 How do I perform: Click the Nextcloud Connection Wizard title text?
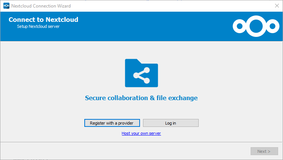41,6
